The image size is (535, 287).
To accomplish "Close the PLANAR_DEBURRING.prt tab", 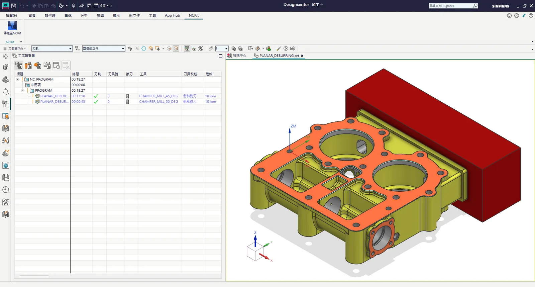I will click(302, 56).
